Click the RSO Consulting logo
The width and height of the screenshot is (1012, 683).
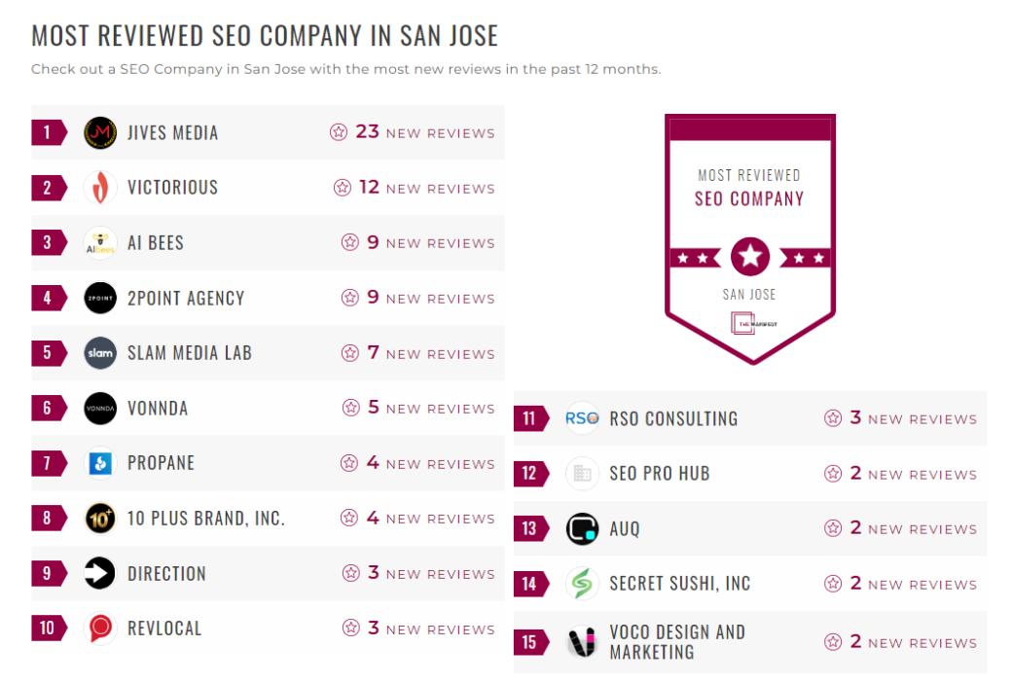(x=581, y=417)
